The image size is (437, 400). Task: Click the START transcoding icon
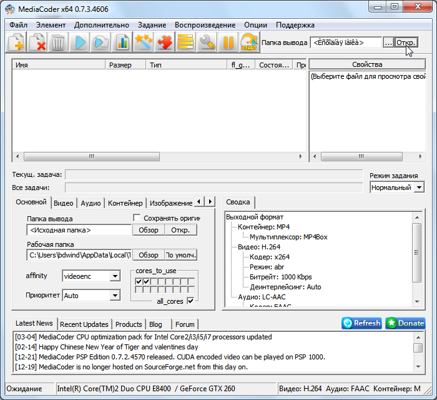tap(249, 42)
